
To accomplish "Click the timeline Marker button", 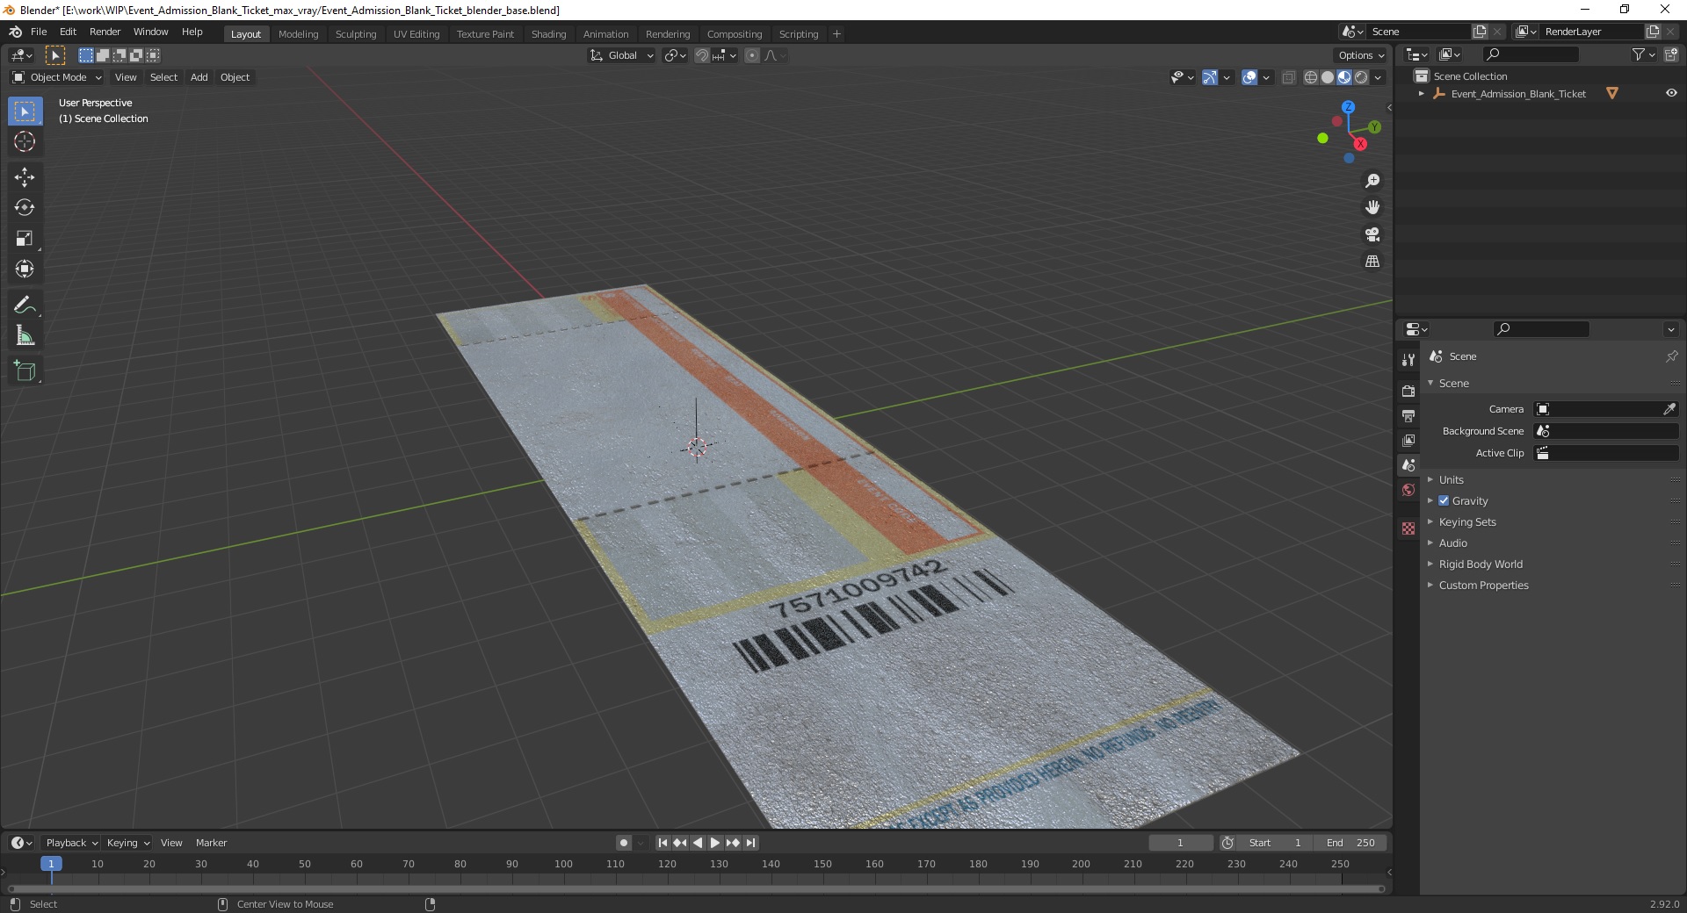I will 211,843.
